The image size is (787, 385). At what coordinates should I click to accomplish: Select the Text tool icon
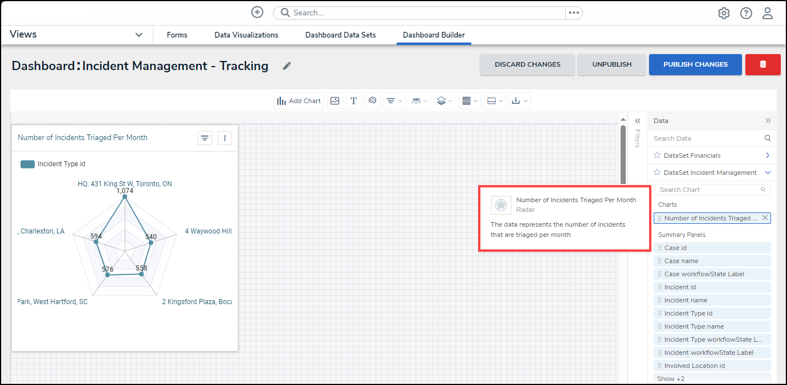(354, 101)
